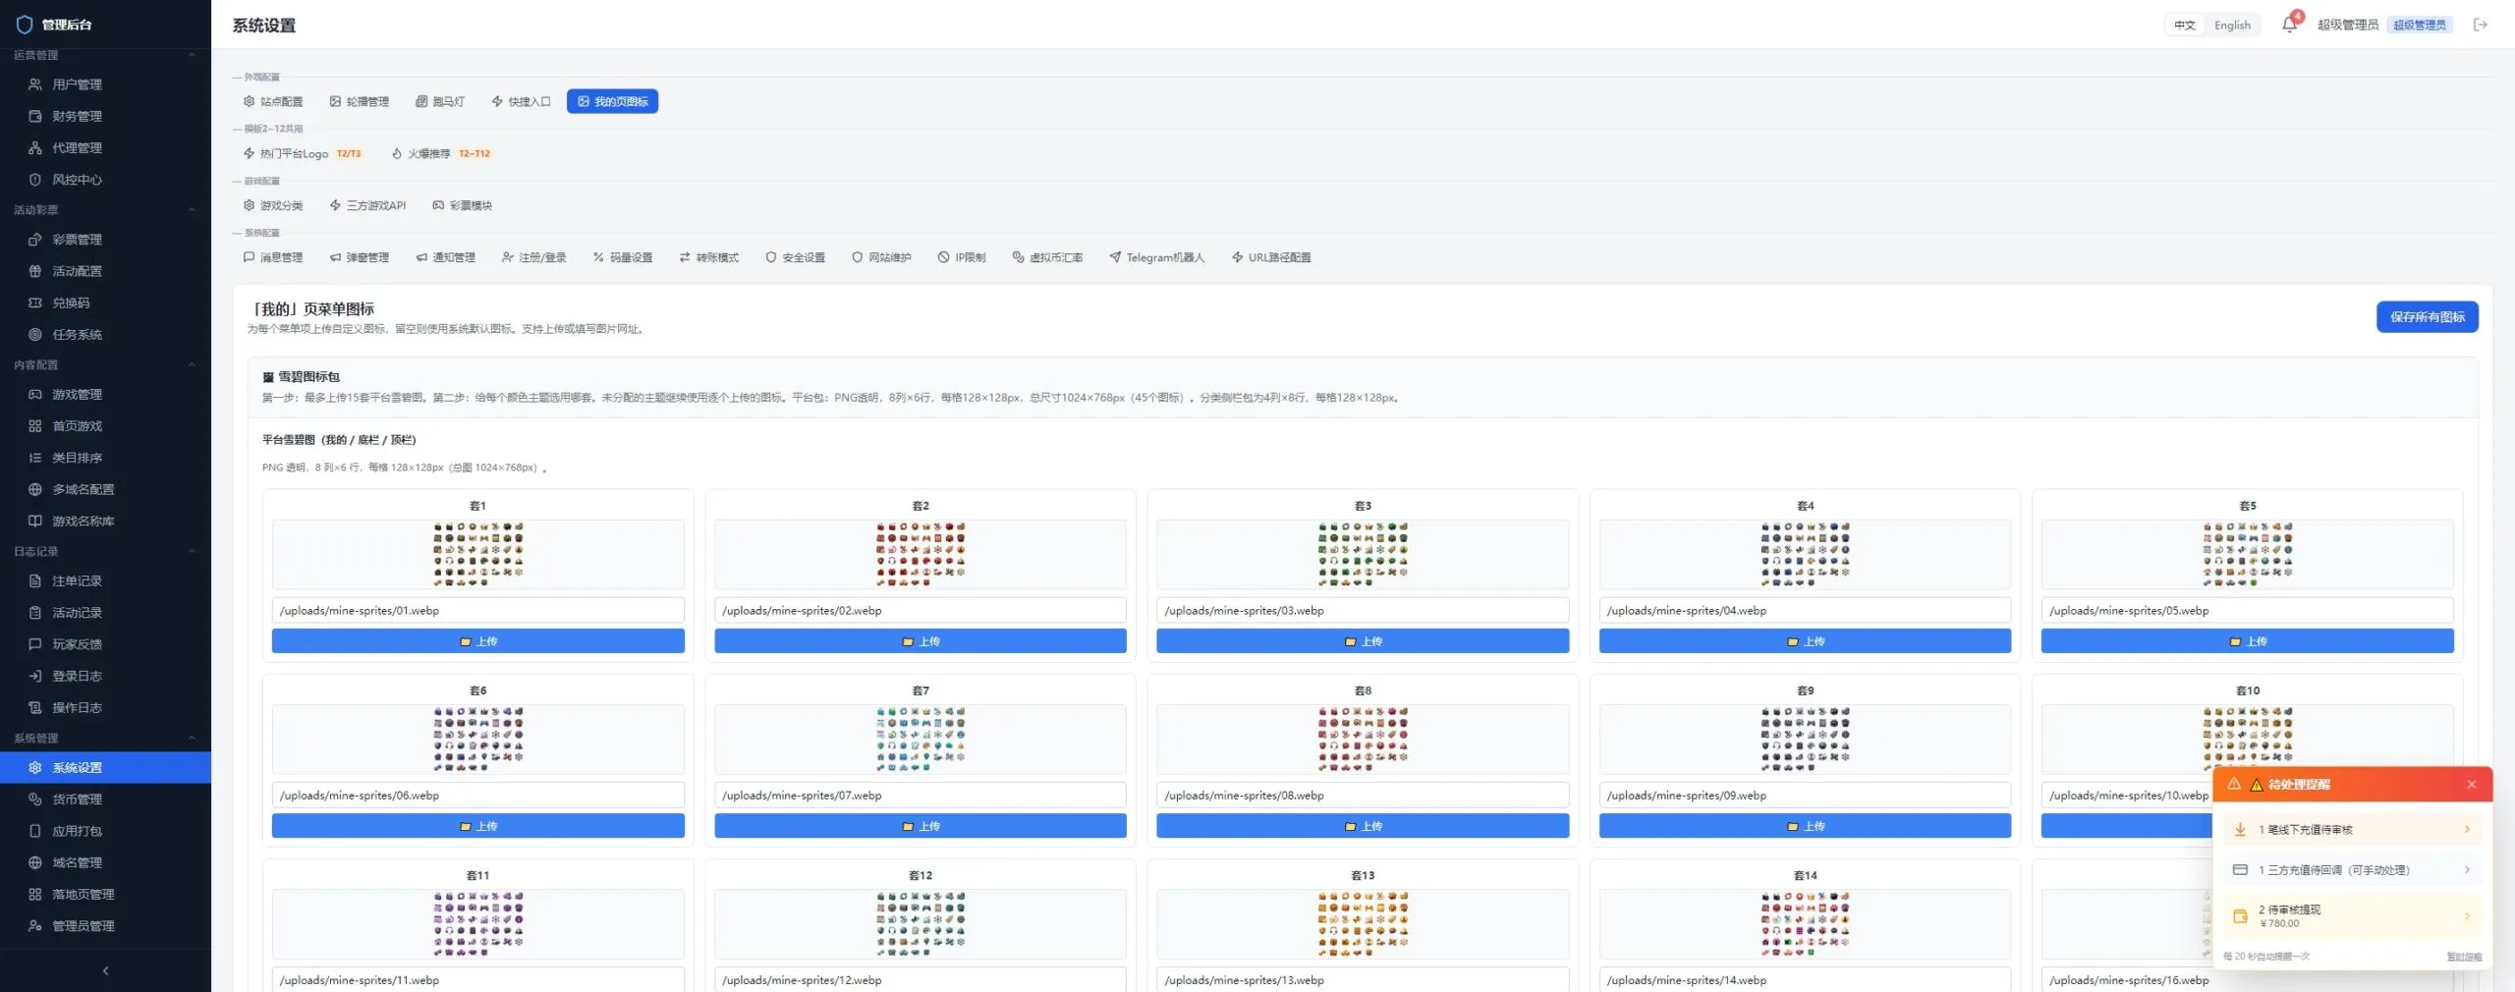Screen dimensions: 2515x992
Task: Close the 待处理提醒 popup
Action: [x=2472, y=784]
